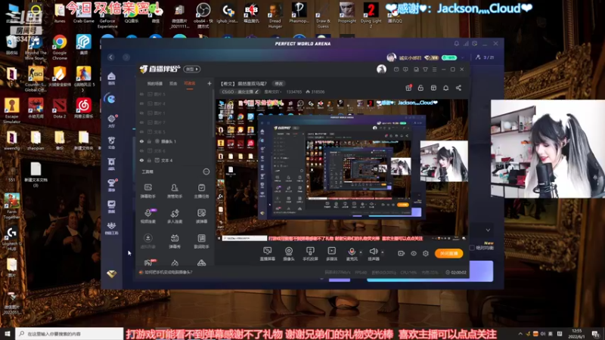The image size is (605, 340).
Task: Open the 多人连麦 tool in the toolbox
Action: click(175, 216)
